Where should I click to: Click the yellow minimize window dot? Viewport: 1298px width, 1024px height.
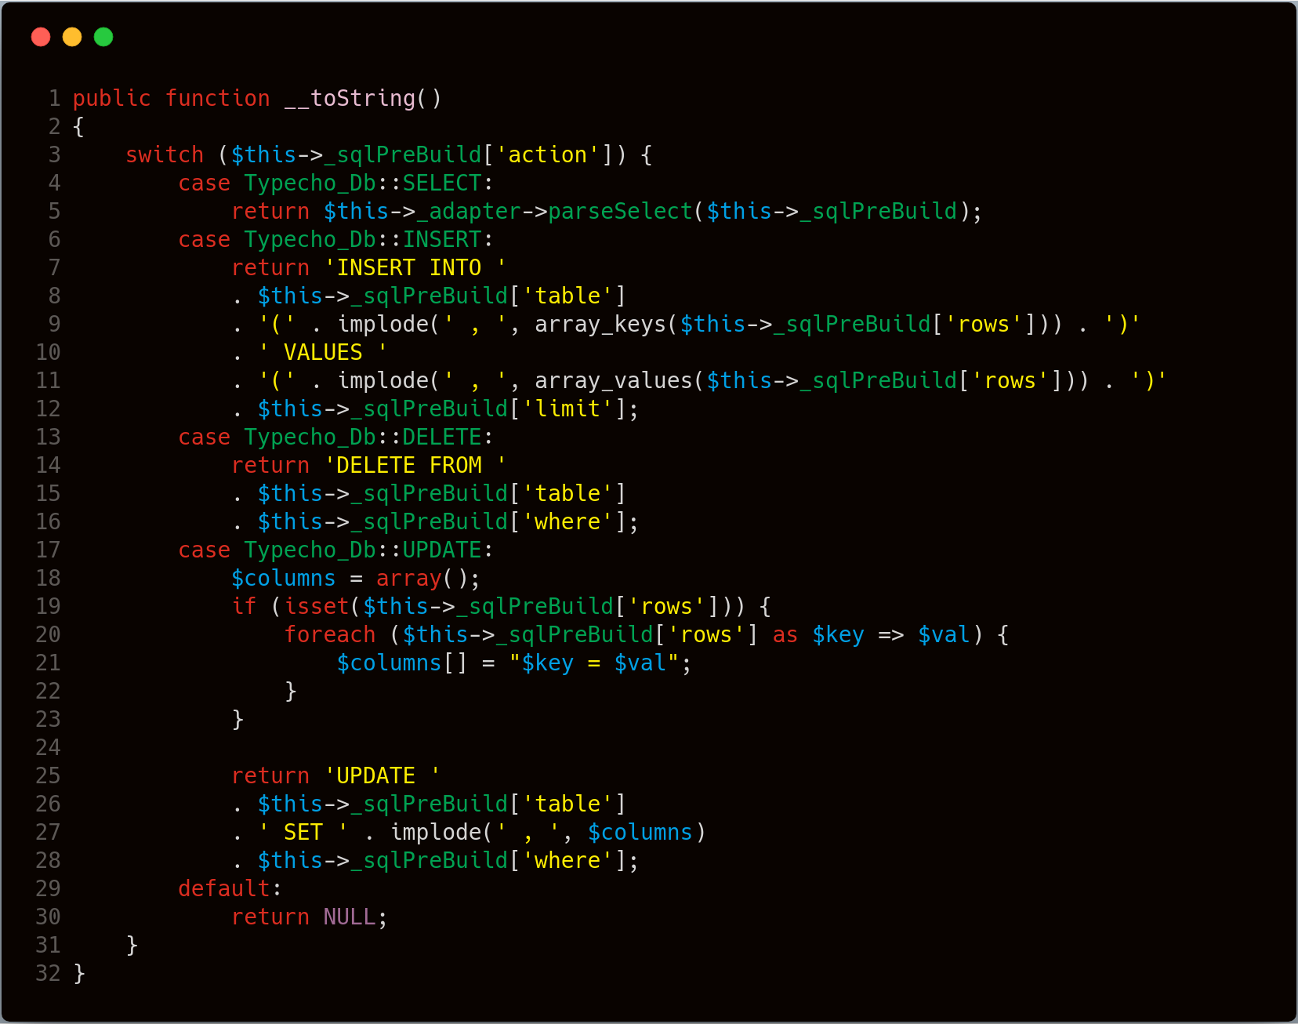[72, 37]
